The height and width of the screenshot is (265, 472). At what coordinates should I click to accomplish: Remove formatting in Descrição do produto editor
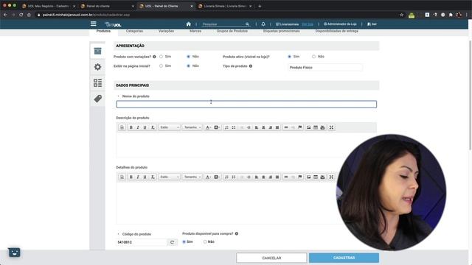pyautogui.click(x=153, y=127)
